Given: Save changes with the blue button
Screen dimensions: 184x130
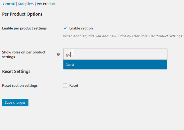Looking at the screenshot, I should point(15,102).
